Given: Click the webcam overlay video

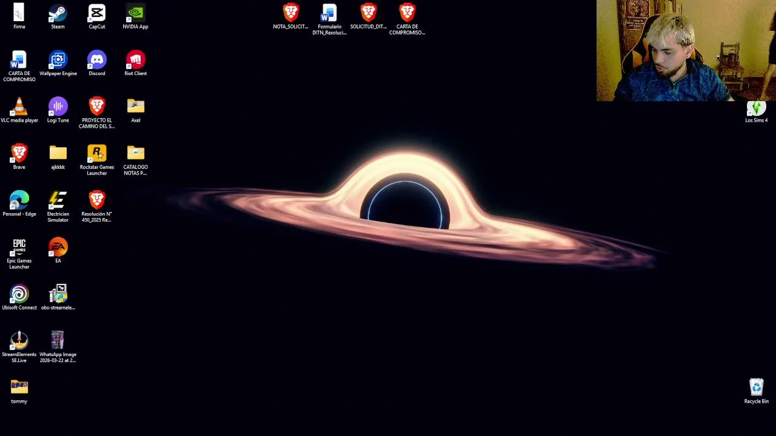Looking at the screenshot, I should pos(686,50).
